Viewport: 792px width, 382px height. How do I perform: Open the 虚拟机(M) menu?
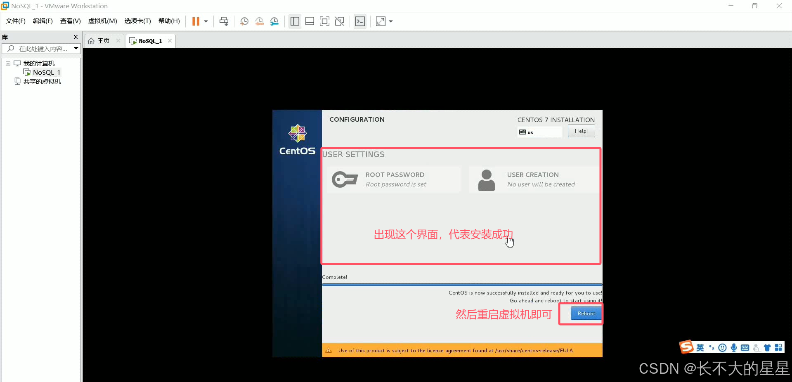pyautogui.click(x=103, y=21)
